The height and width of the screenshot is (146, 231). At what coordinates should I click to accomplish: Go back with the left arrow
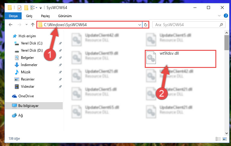[x=11, y=25]
